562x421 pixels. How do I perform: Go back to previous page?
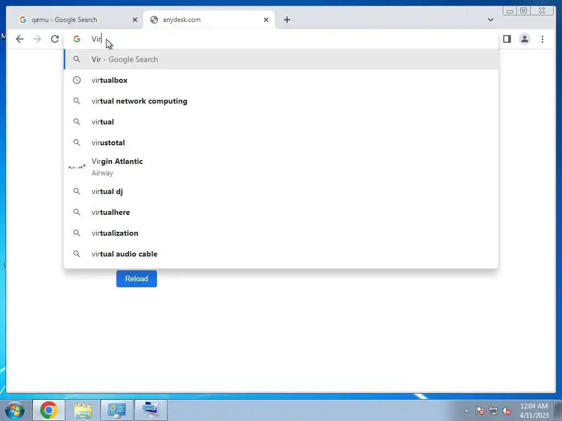20,39
